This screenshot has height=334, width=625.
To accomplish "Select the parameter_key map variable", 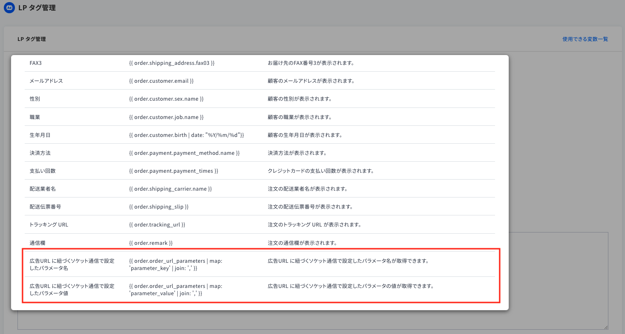I will pyautogui.click(x=176, y=264).
